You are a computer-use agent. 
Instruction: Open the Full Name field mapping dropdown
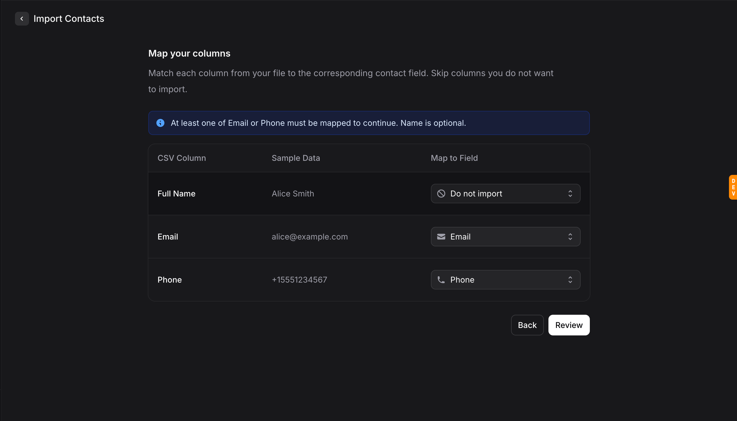505,194
